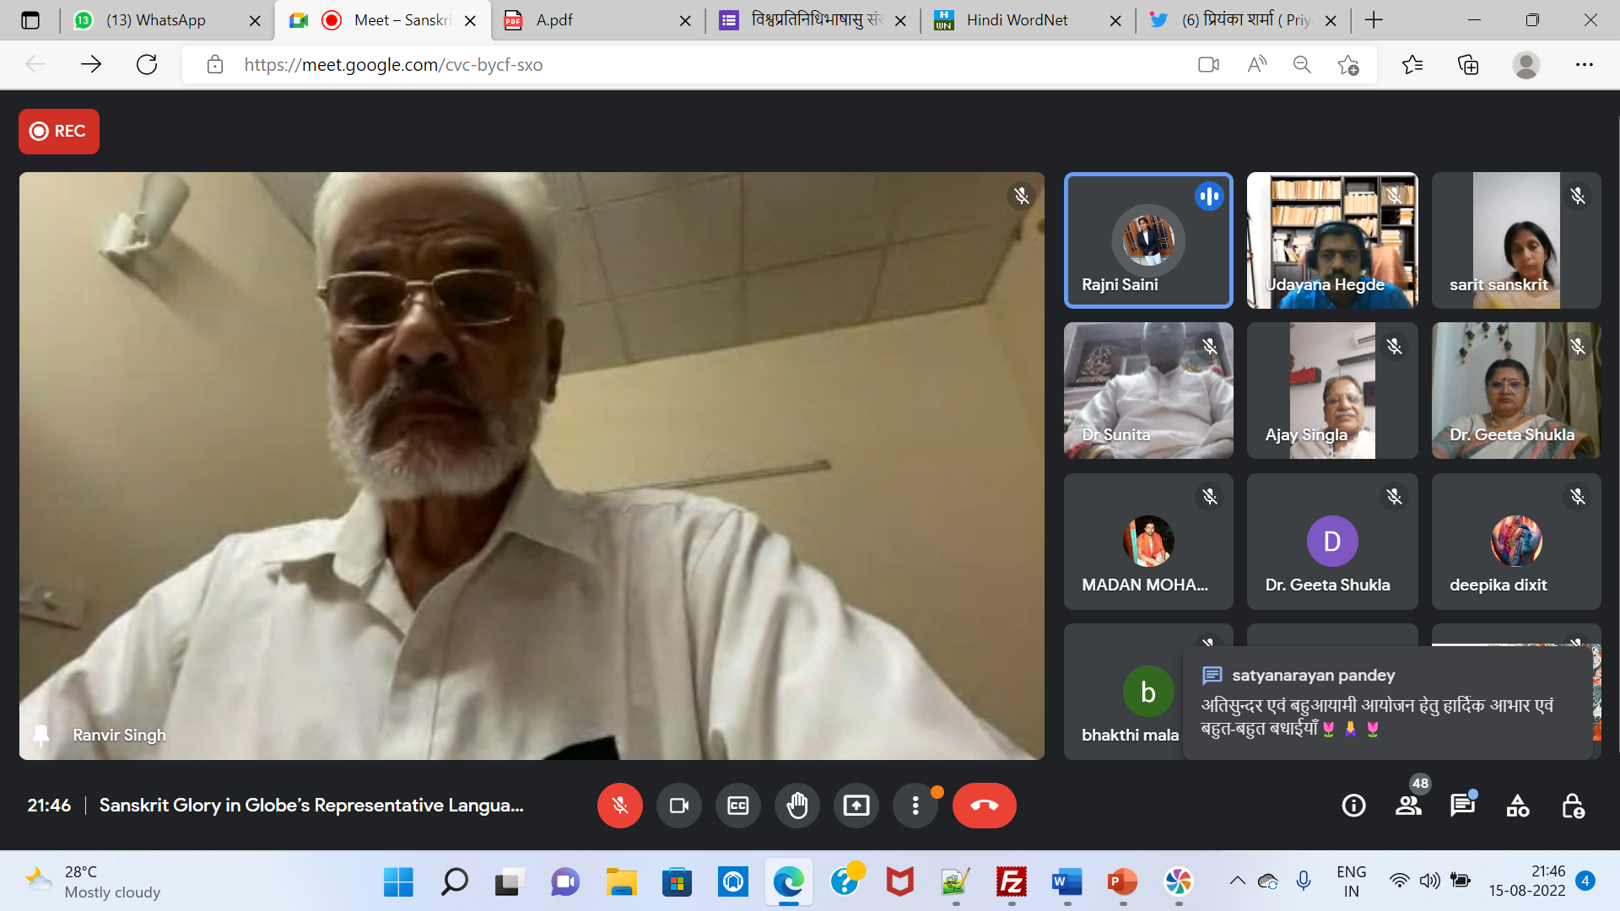
Task: Show hidden system tray icons chevron
Action: pos(1237,881)
